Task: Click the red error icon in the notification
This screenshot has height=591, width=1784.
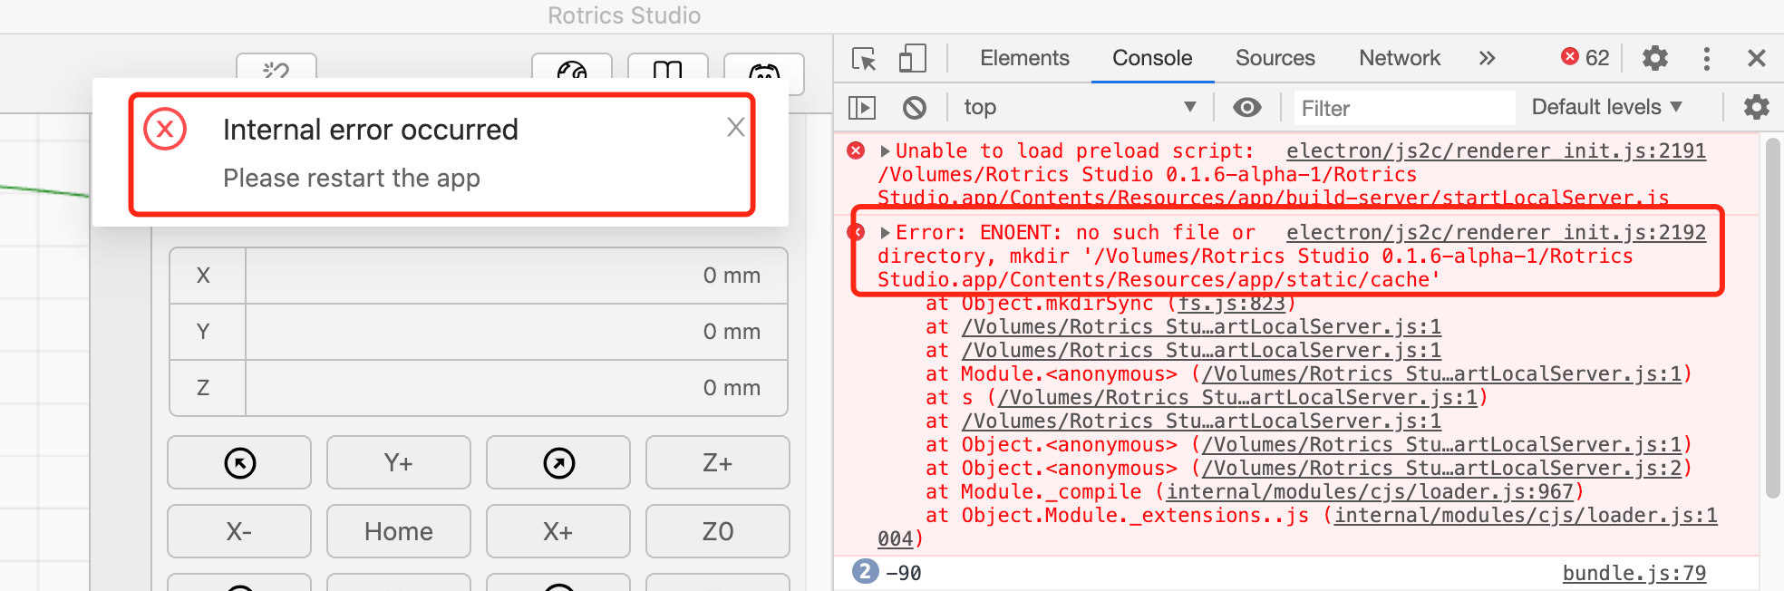Action: tap(165, 129)
